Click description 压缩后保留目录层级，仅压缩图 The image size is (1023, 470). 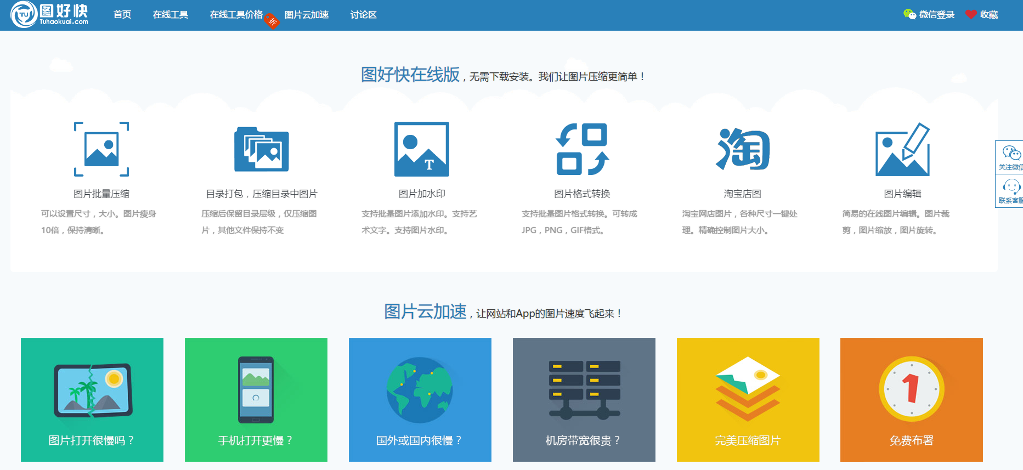[x=259, y=214]
